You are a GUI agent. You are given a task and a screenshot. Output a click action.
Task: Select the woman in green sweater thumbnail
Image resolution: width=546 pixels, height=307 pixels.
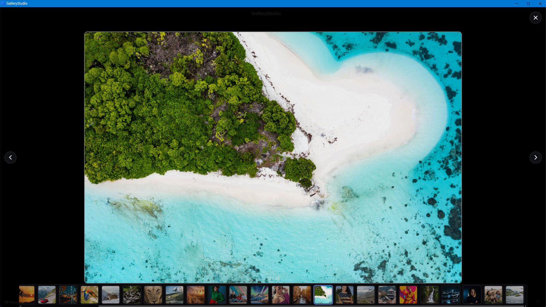tap(217, 295)
